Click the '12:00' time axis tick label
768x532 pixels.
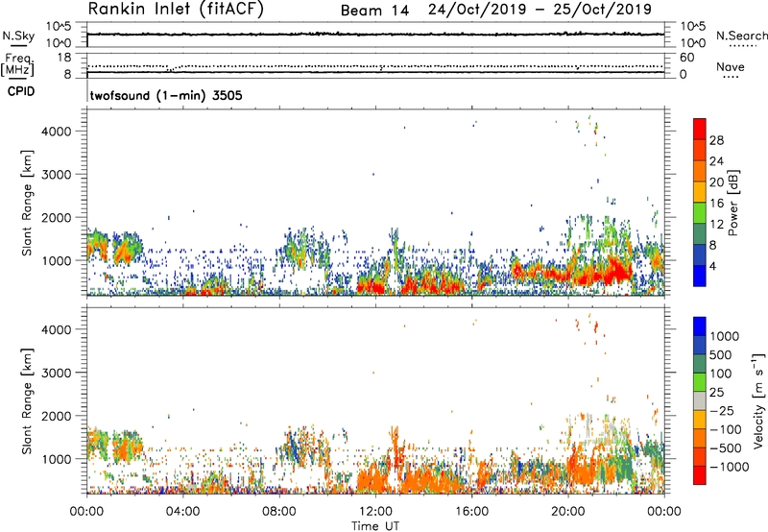(375, 512)
